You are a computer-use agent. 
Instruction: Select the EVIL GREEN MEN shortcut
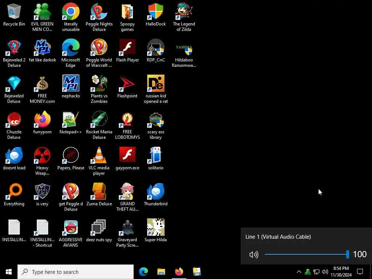42,17
